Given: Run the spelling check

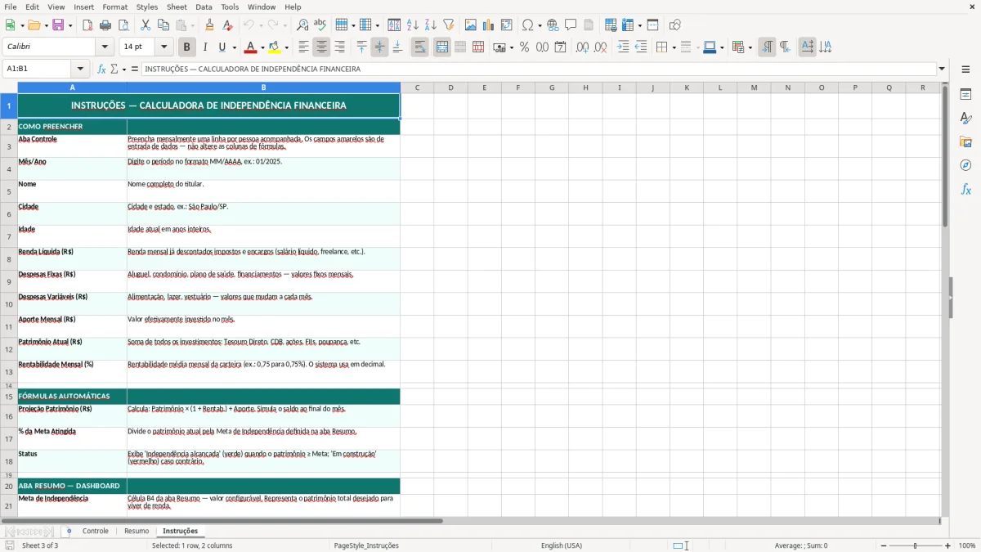Looking at the screenshot, I should click(x=320, y=25).
